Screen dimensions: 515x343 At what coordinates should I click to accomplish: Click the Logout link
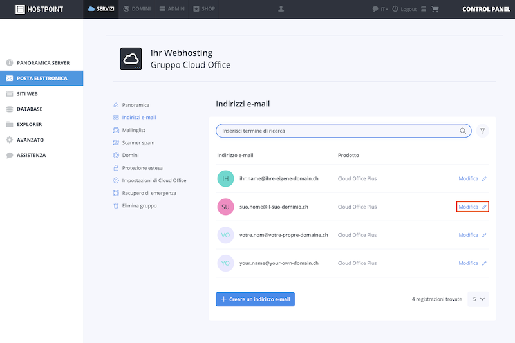point(405,9)
